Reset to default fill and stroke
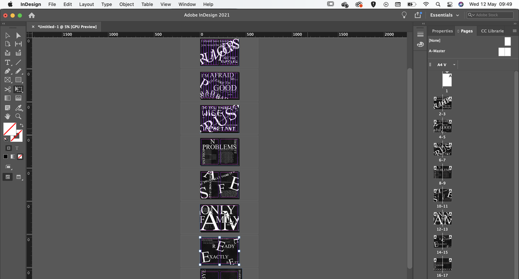519x279 pixels. [x=6, y=139]
